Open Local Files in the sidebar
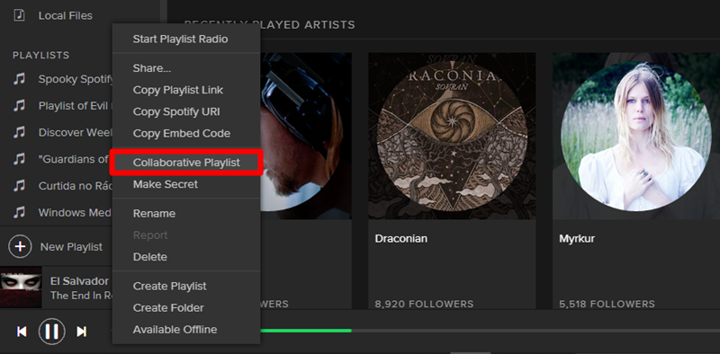Viewport: 720px width, 354px height. coord(65,15)
